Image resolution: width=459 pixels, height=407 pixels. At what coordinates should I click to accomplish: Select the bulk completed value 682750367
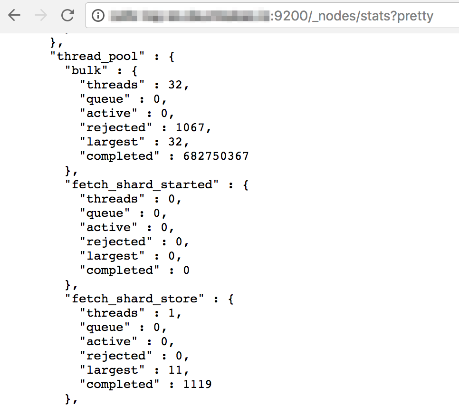click(x=216, y=156)
